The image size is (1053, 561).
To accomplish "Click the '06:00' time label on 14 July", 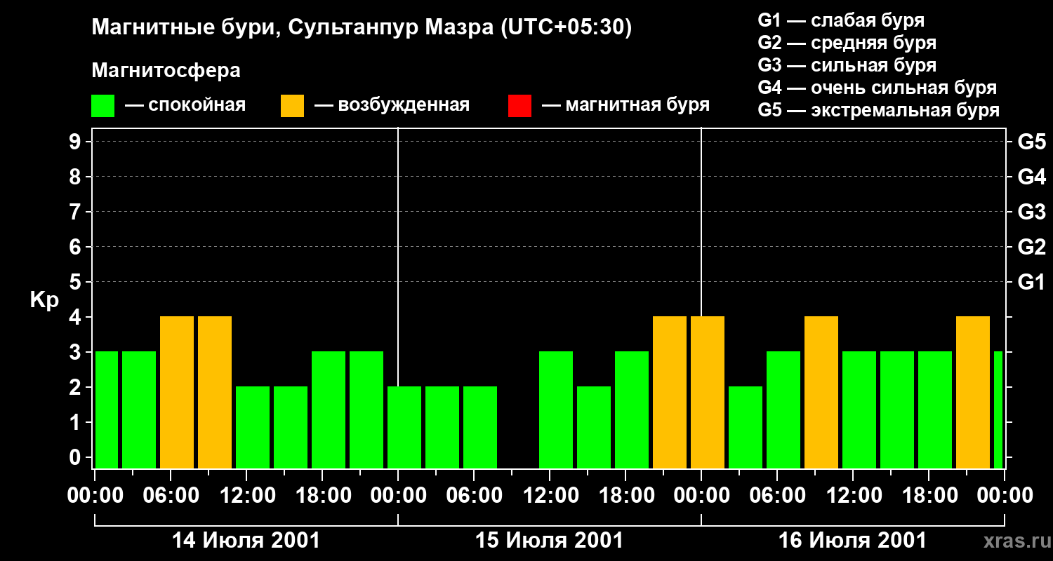I will click(171, 496).
